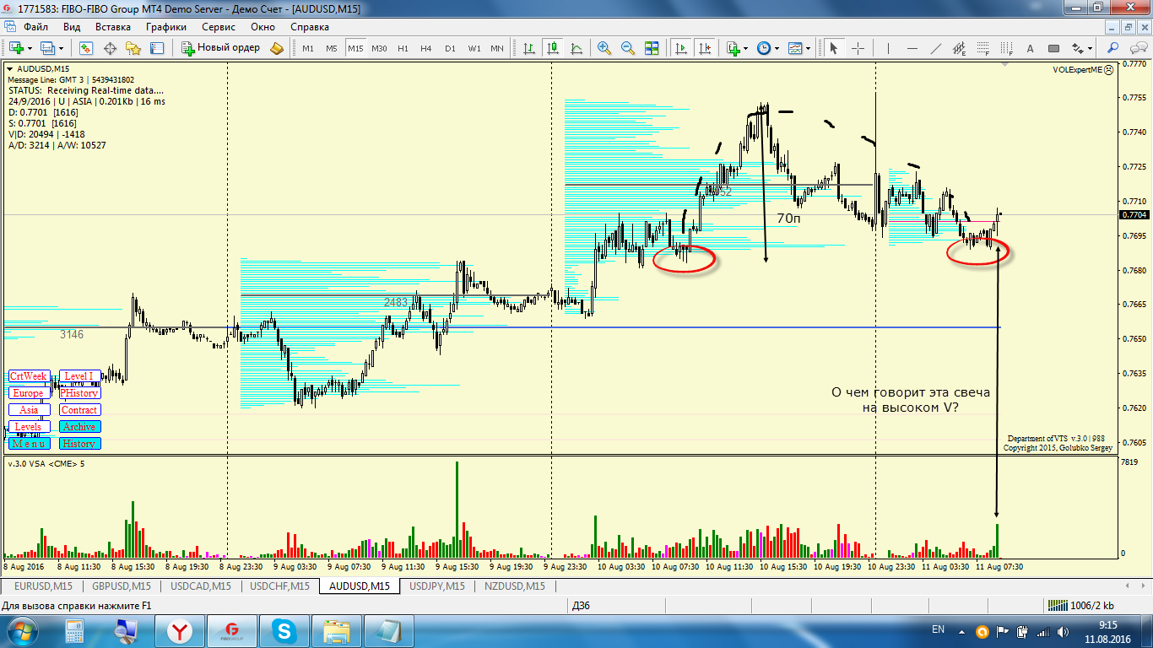The width and height of the screenshot is (1153, 648).
Task: Click the tall green volume bar at 9 Aug 15:30
Action: pos(457,509)
